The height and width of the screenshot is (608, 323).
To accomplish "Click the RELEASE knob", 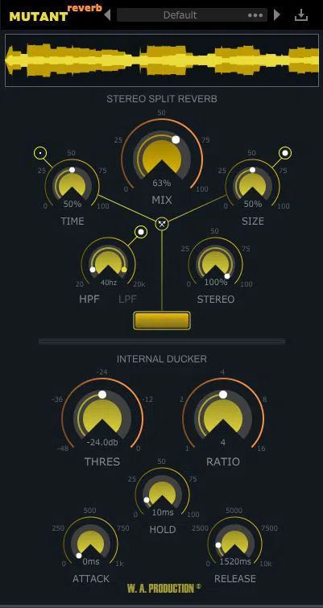I will click(x=234, y=542).
